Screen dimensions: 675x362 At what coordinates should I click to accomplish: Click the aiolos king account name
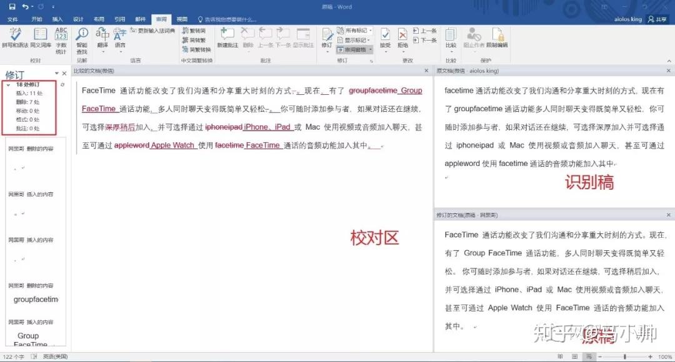click(628, 19)
